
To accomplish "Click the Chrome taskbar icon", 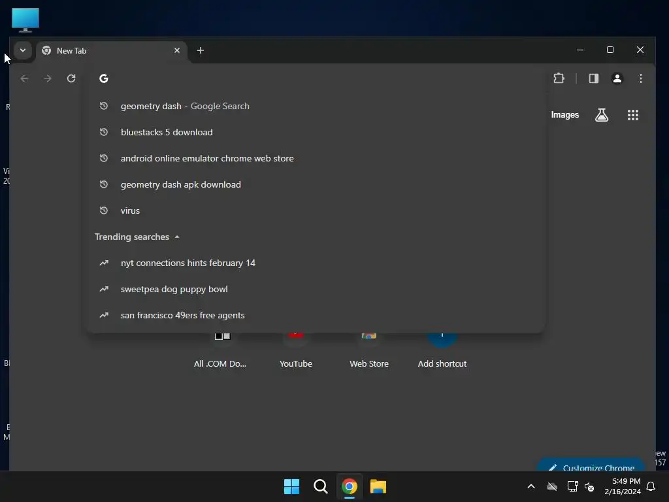I will point(350,486).
